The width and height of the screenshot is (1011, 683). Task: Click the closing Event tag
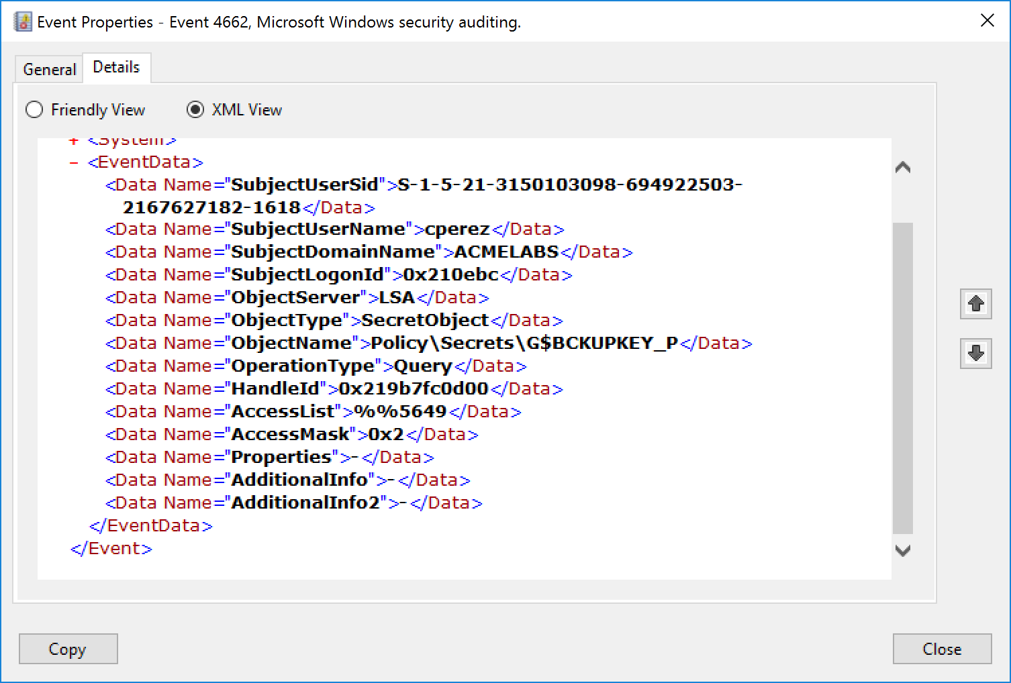[x=110, y=548]
